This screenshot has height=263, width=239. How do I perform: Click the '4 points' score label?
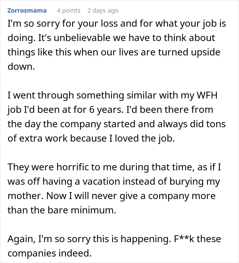[69, 11]
